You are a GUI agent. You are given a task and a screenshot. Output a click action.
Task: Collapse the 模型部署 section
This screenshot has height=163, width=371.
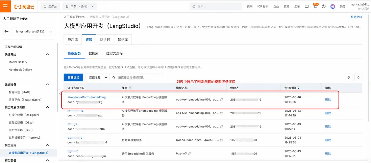pos(47,160)
